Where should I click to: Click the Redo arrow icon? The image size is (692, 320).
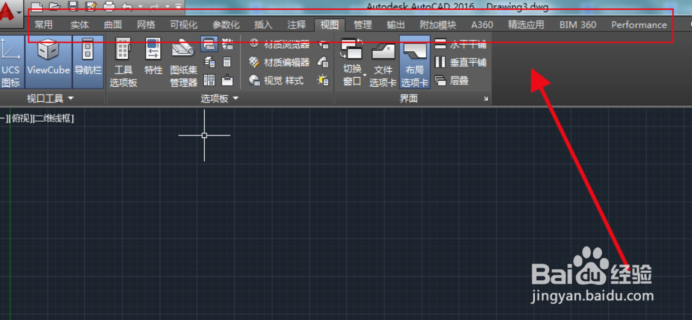click(x=155, y=6)
